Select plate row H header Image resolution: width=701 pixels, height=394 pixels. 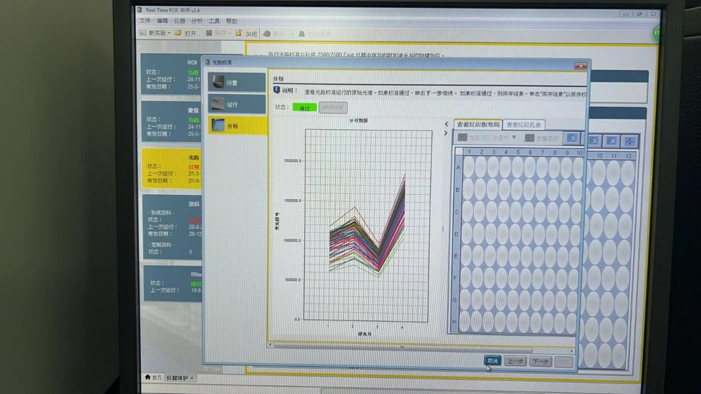pos(455,322)
